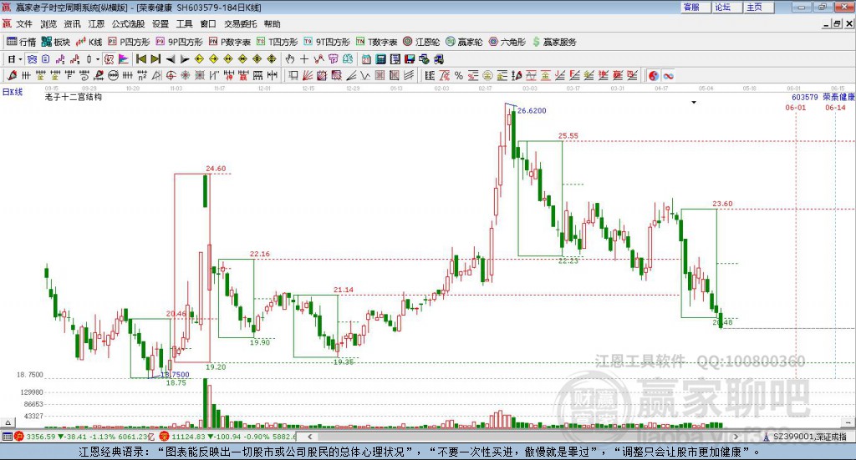Expand panel with bottom-left up triangle
Image resolution: width=856 pixels, height=460 pixels.
tap(8, 422)
